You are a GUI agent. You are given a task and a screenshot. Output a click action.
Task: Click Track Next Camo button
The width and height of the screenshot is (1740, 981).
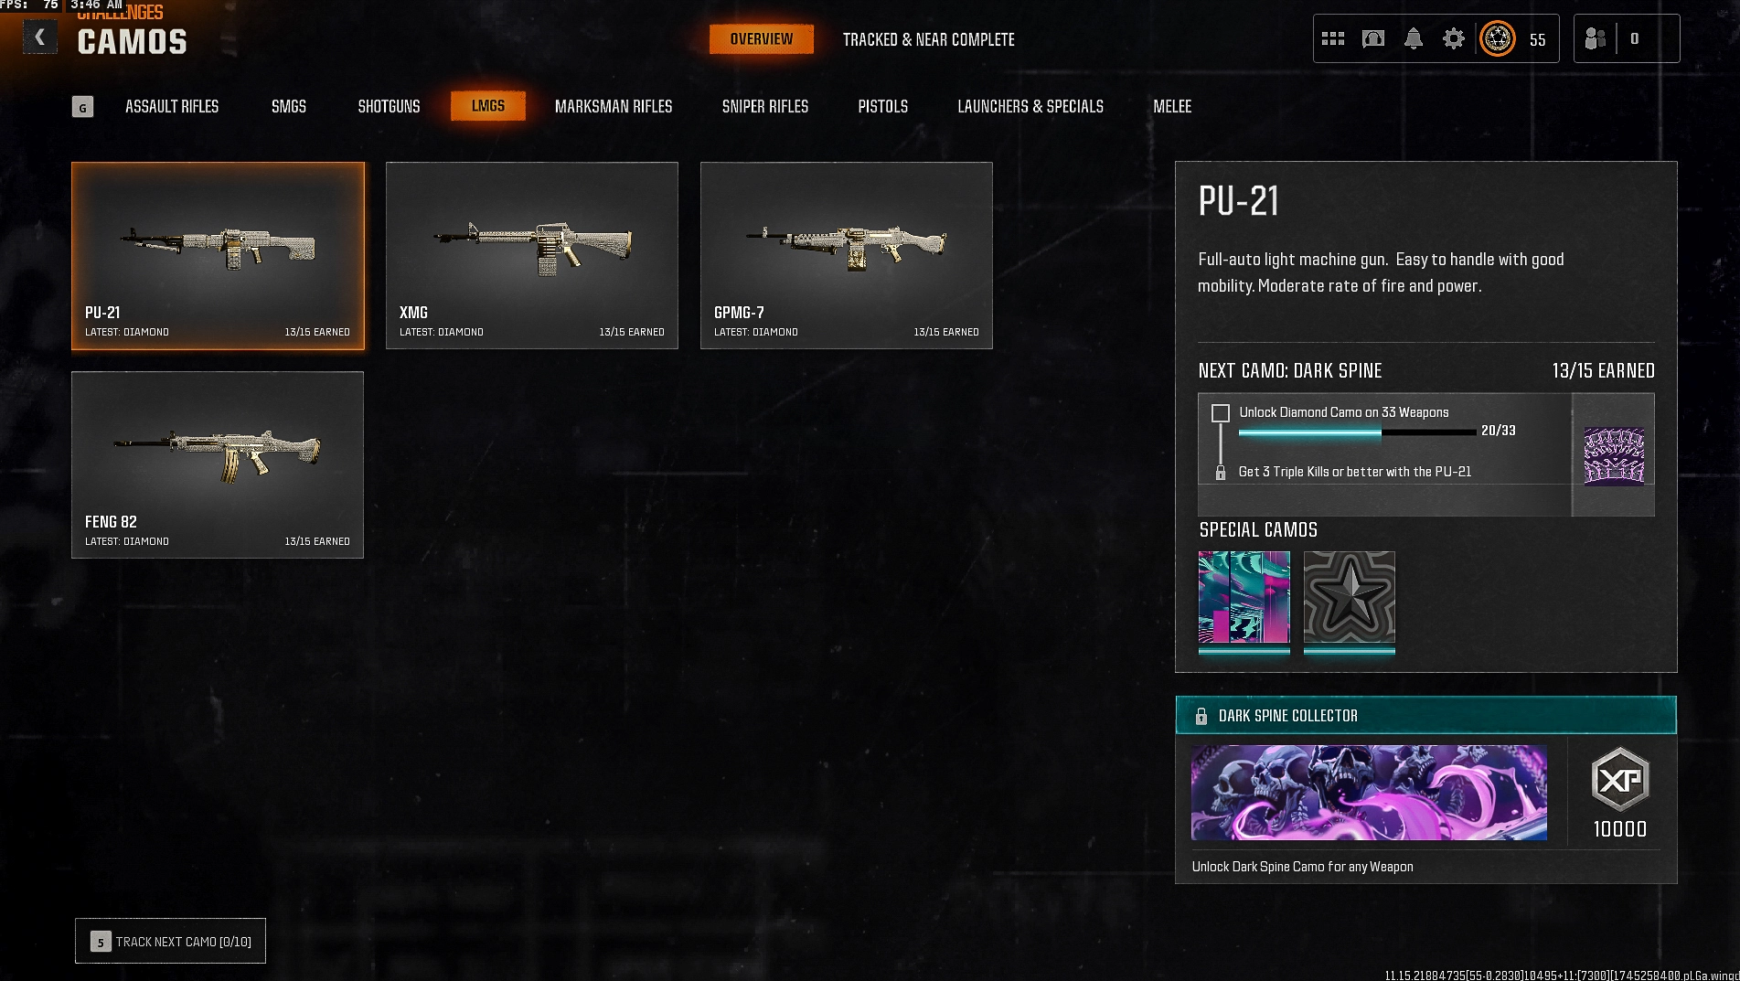coord(170,941)
